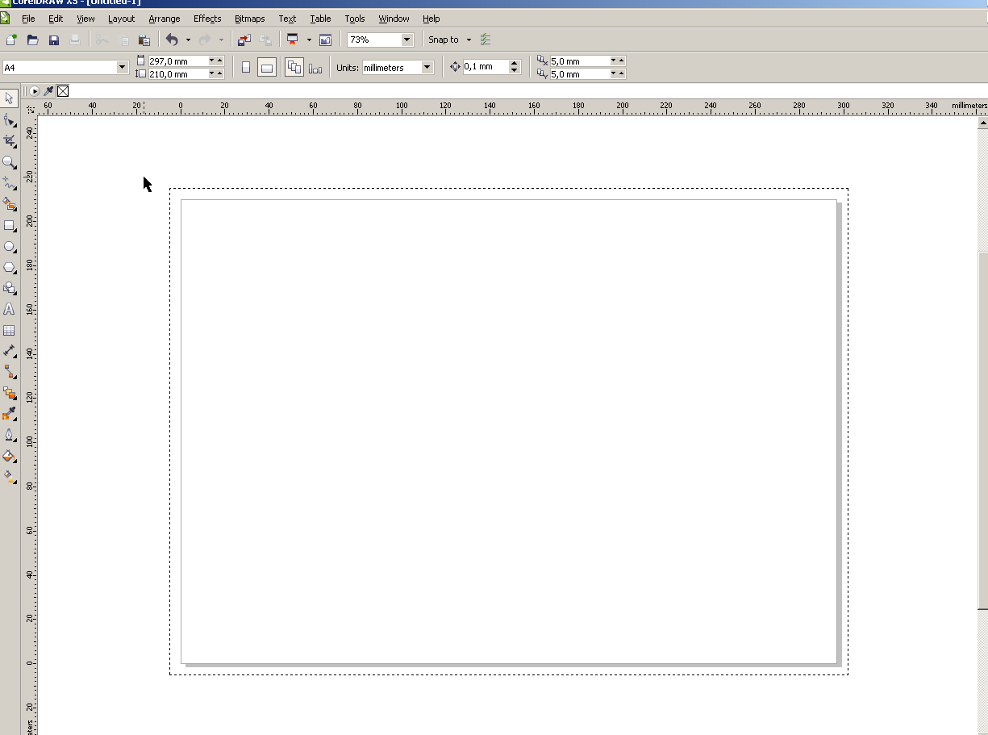The image size is (988, 735).
Task: Open the Application launcher icon
Action: tap(293, 40)
